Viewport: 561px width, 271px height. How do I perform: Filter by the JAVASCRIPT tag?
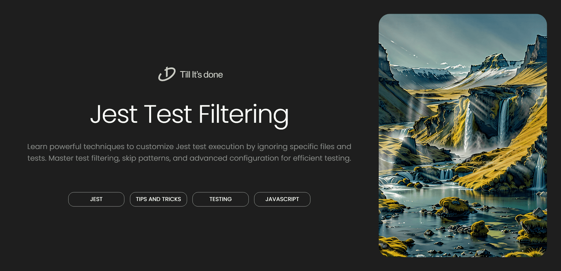pyautogui.click(x=282, y=199)
